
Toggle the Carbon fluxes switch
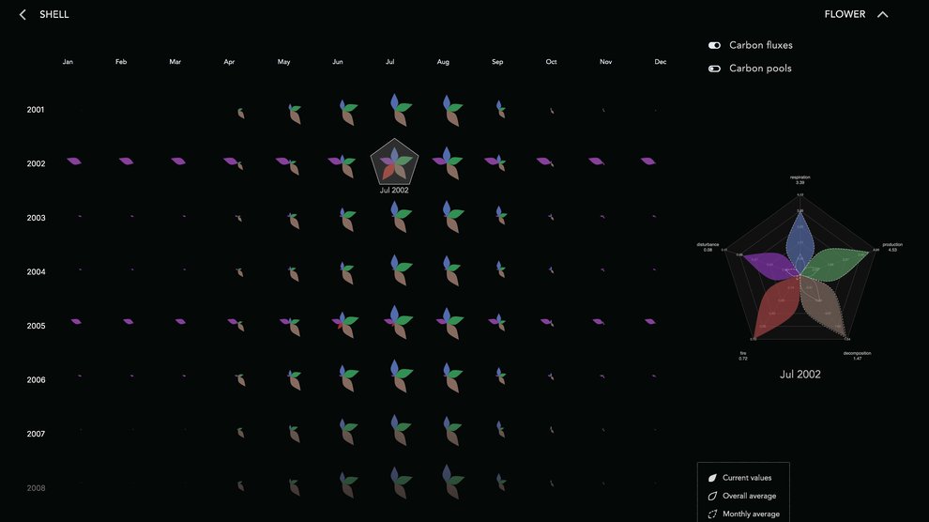[714, 45]
